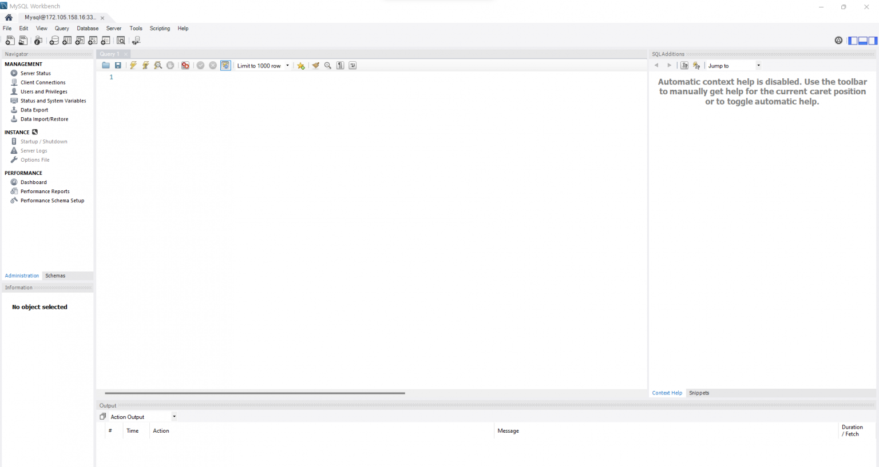Open Data Export under Management

click(34, 110)
